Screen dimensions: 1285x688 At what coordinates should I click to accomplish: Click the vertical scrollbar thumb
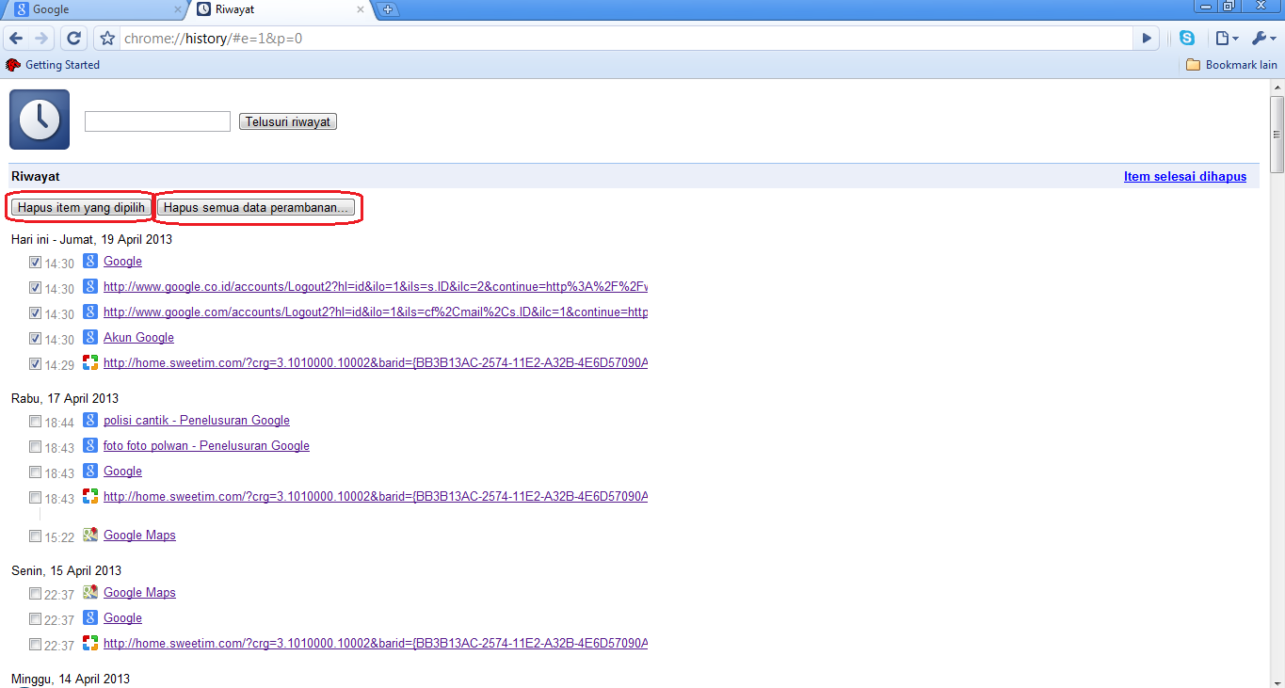1277,134
